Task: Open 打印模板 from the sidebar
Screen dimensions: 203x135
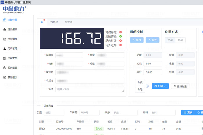Action: click(12, 39)
